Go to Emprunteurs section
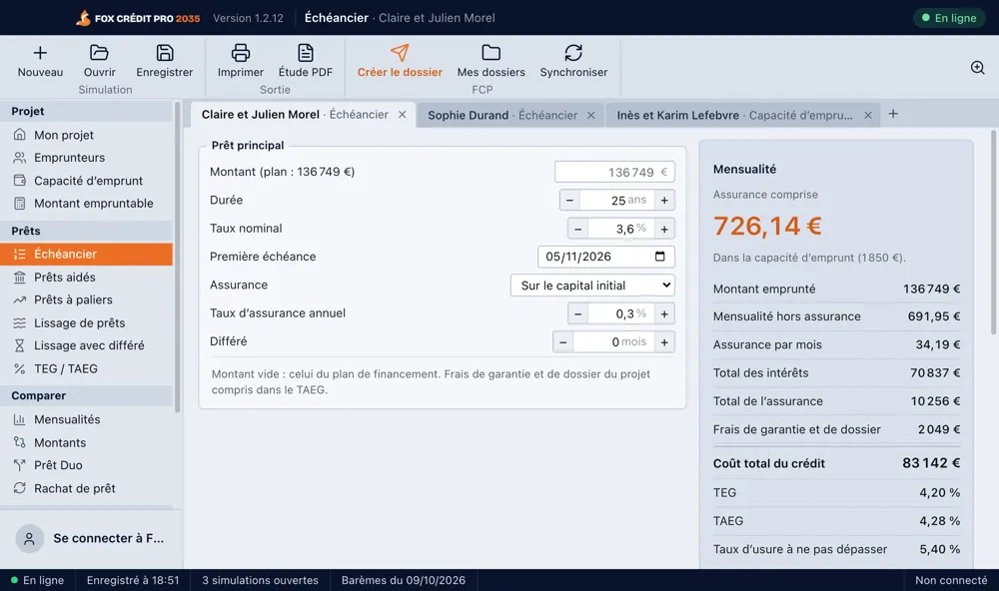The height and width of the screenshot is (591, 999). pyautogui.click(x=86, y=158)
